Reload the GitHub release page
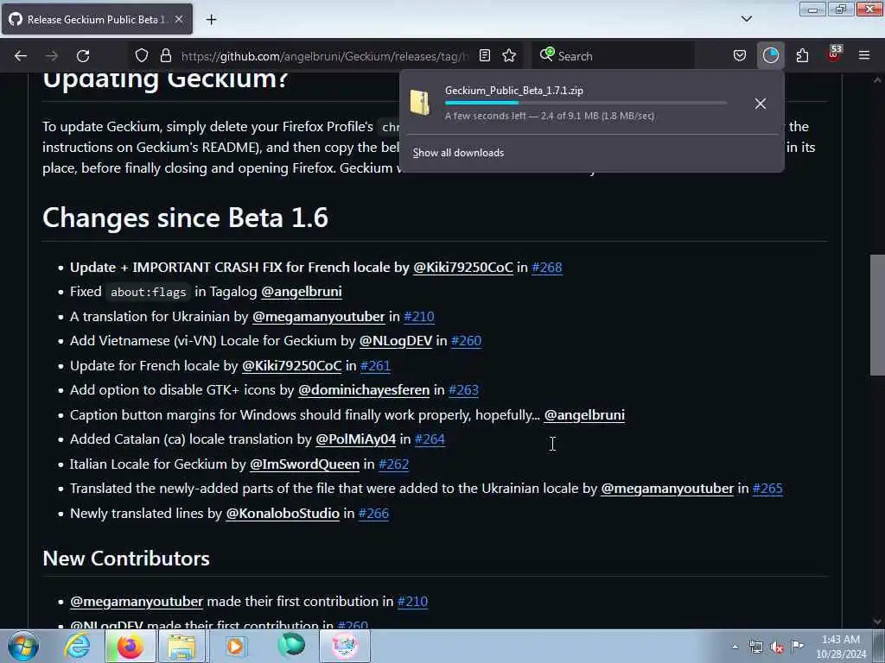Viewport: 885px width, 663px height. tap(83, 56)
